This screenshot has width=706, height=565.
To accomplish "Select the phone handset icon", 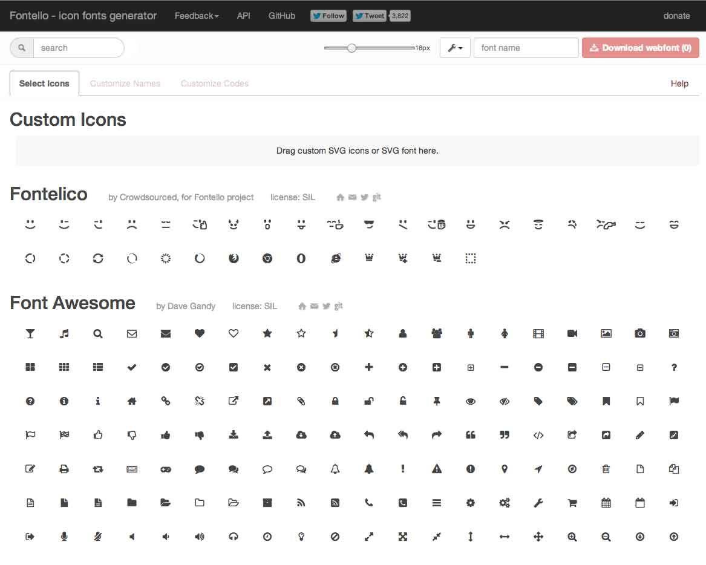I will point(369,503).
